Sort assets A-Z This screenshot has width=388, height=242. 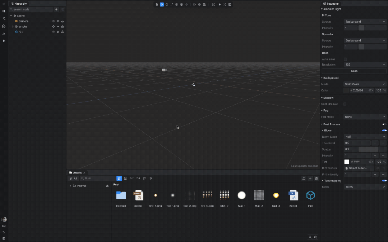(x=131, y=178)
